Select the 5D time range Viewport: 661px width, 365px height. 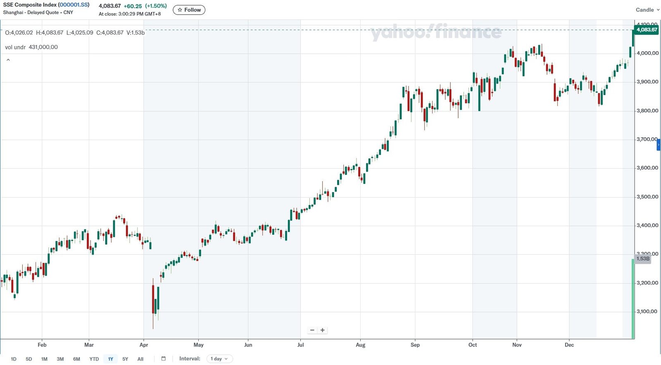point(29,359)
